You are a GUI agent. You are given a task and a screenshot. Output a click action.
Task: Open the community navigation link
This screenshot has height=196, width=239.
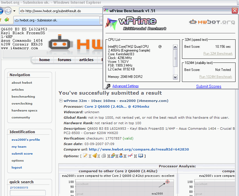tap(21, 118)
